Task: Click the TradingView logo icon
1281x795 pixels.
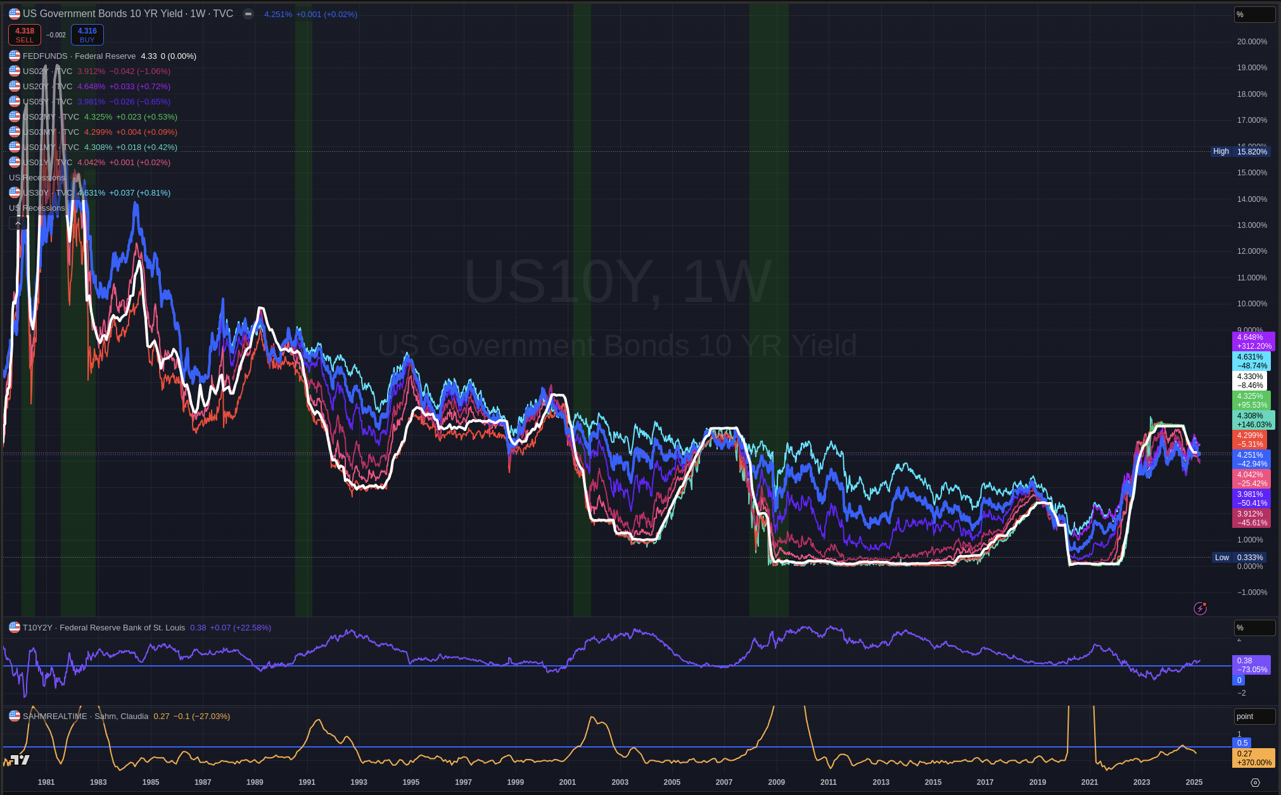Action: click(x=20, y=760)
